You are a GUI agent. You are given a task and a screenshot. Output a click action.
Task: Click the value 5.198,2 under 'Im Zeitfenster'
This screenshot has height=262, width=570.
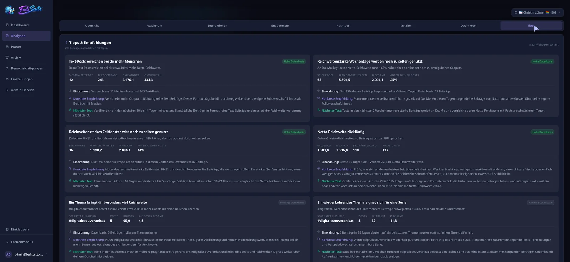point(96,150)
